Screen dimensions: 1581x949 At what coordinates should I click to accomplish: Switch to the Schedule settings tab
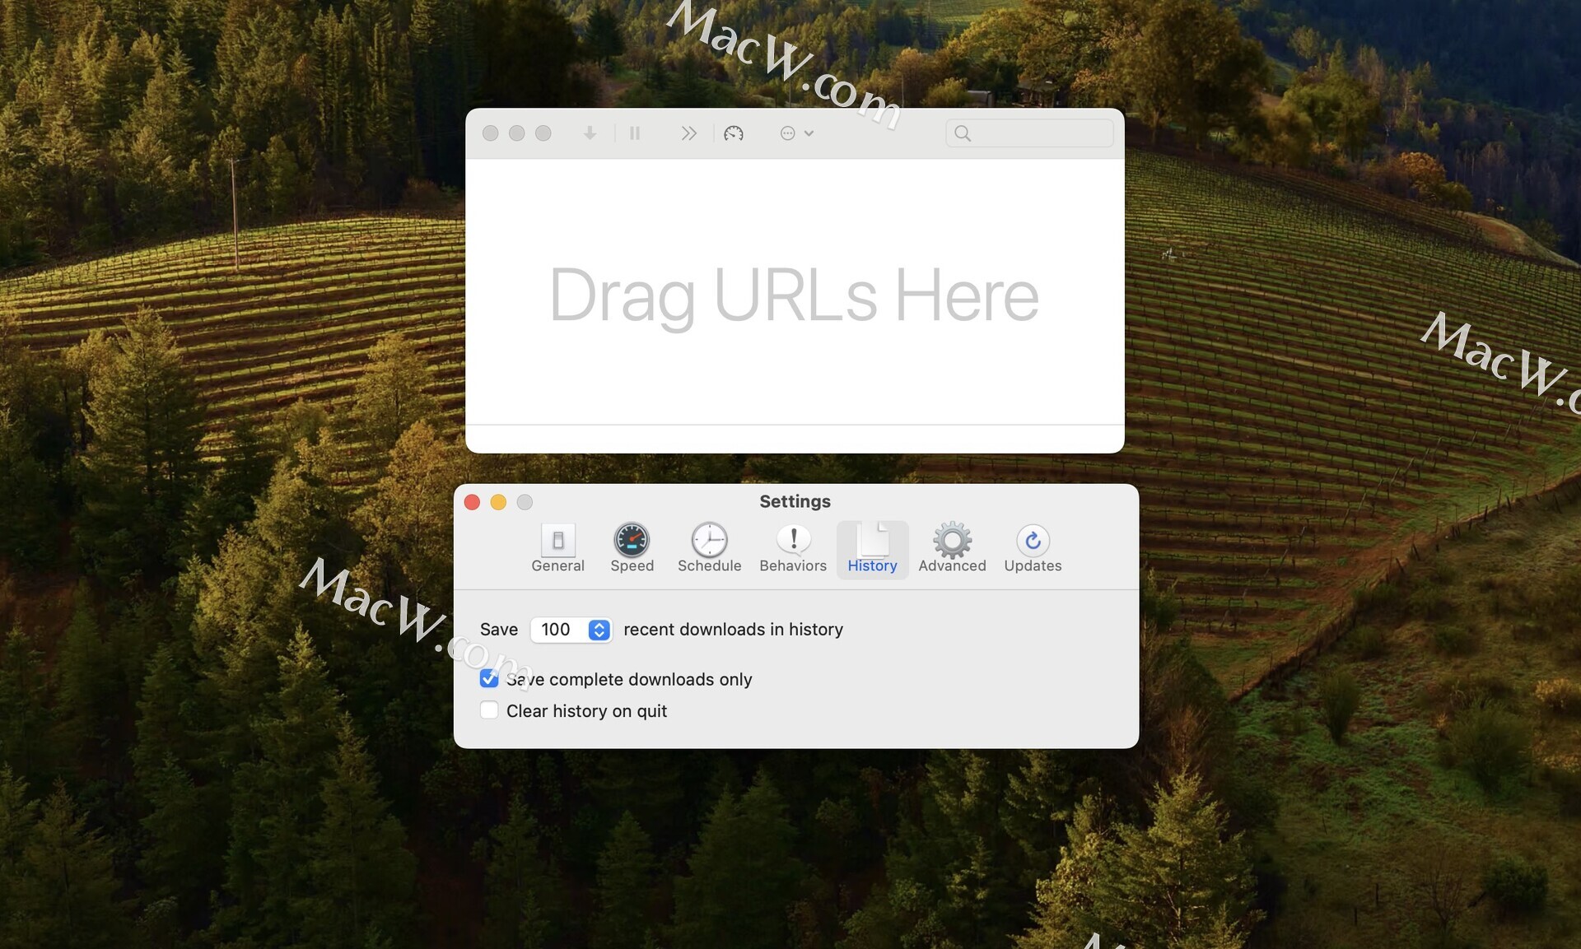pos(709,549)
